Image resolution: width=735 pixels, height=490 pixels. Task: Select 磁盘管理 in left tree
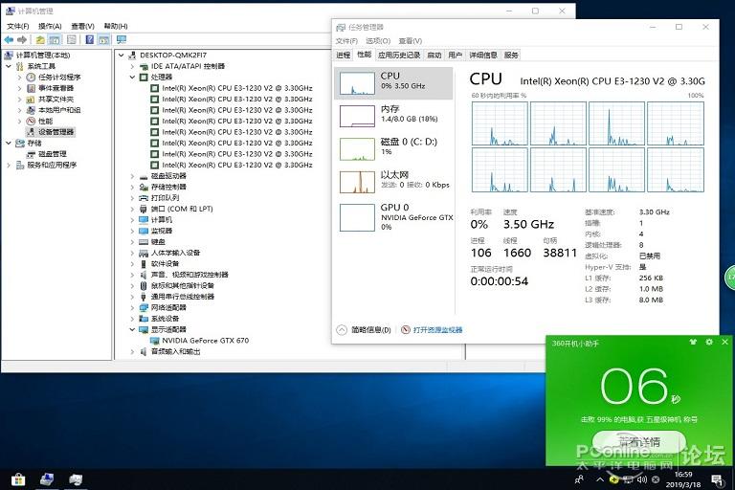[x=52, y=154]
